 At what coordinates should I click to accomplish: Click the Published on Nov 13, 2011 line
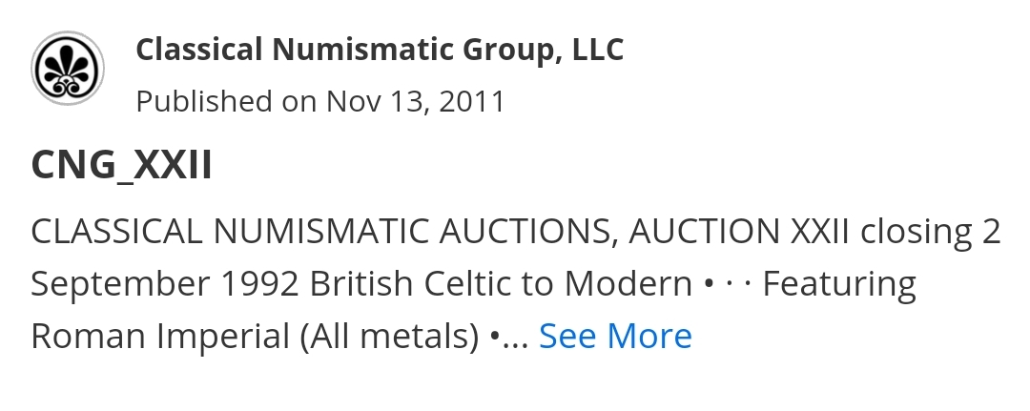[x=320, y=102]
